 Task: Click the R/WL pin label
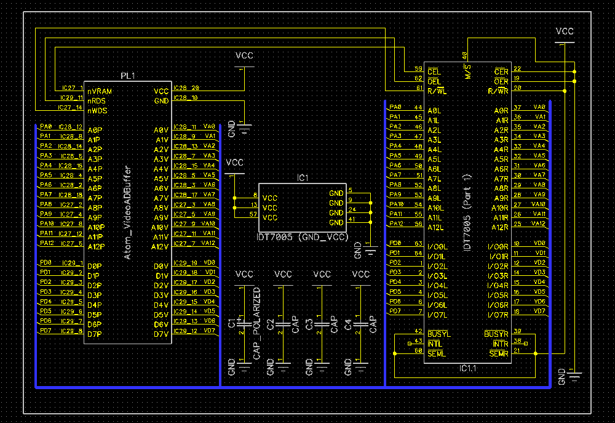pos(437,92)
